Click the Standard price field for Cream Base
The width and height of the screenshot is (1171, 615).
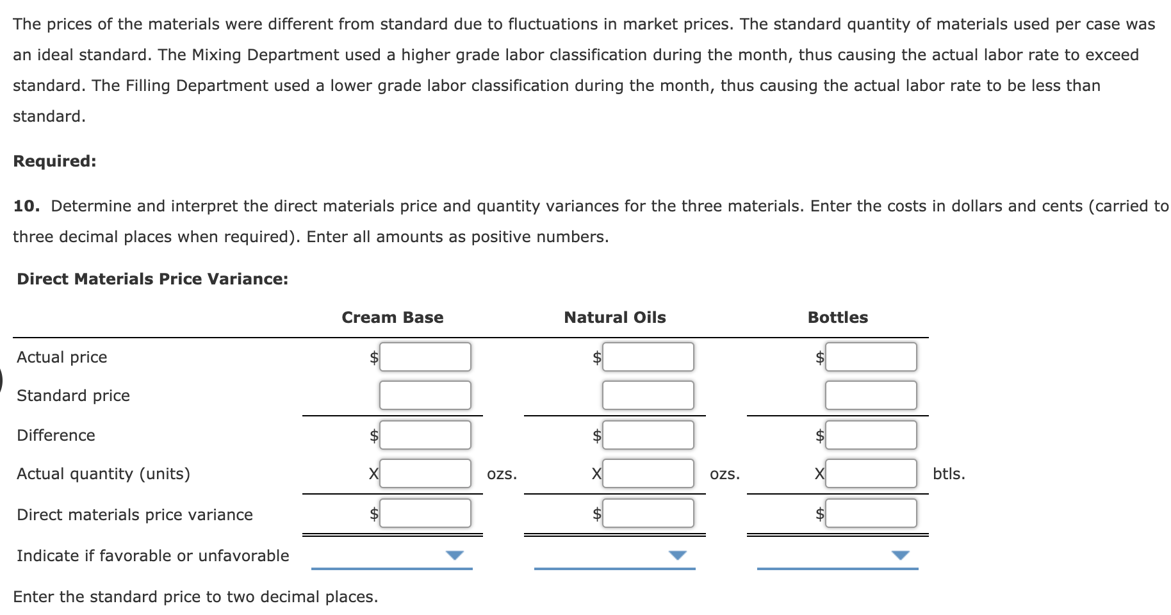tap(425, 395)
